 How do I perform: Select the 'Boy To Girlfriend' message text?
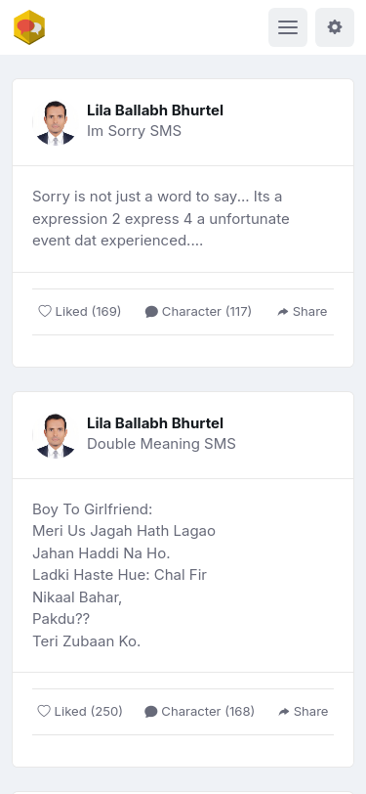(x=124, y=575)
